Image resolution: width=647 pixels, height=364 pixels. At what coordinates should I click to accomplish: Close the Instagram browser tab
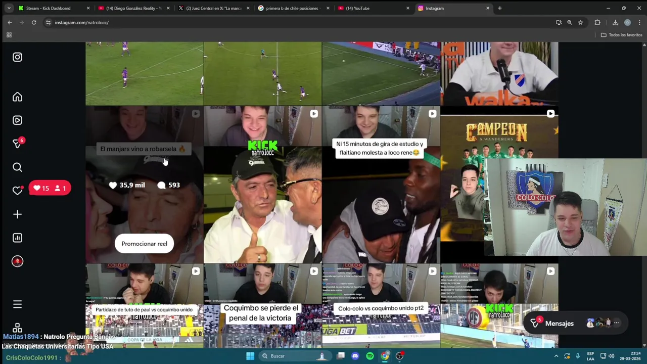point(488,8)
